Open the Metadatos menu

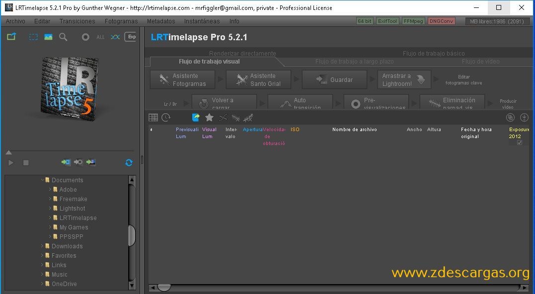(161, 21)
